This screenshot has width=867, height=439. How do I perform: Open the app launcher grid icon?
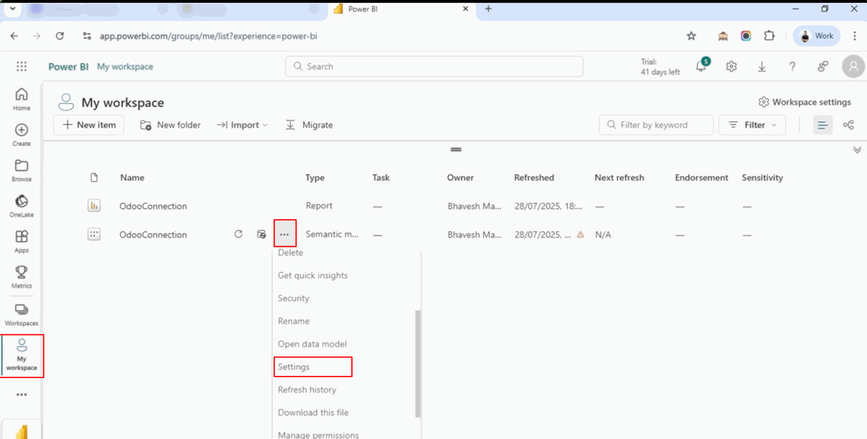point(22,66)
